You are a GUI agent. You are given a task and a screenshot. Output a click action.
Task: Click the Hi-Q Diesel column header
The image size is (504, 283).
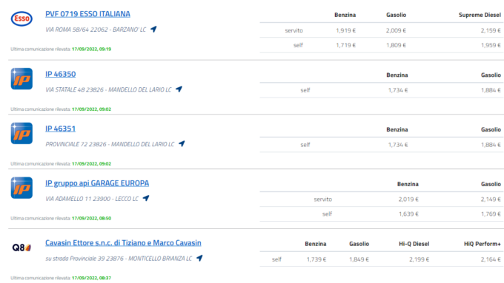click(x=414, y=244)
